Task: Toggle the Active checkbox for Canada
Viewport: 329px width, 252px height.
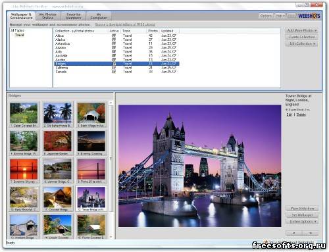Action: [114, 72]
